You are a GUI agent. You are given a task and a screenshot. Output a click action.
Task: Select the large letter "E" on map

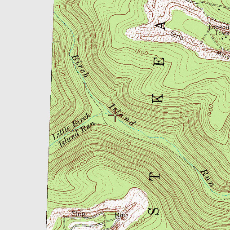coord(159,62)
